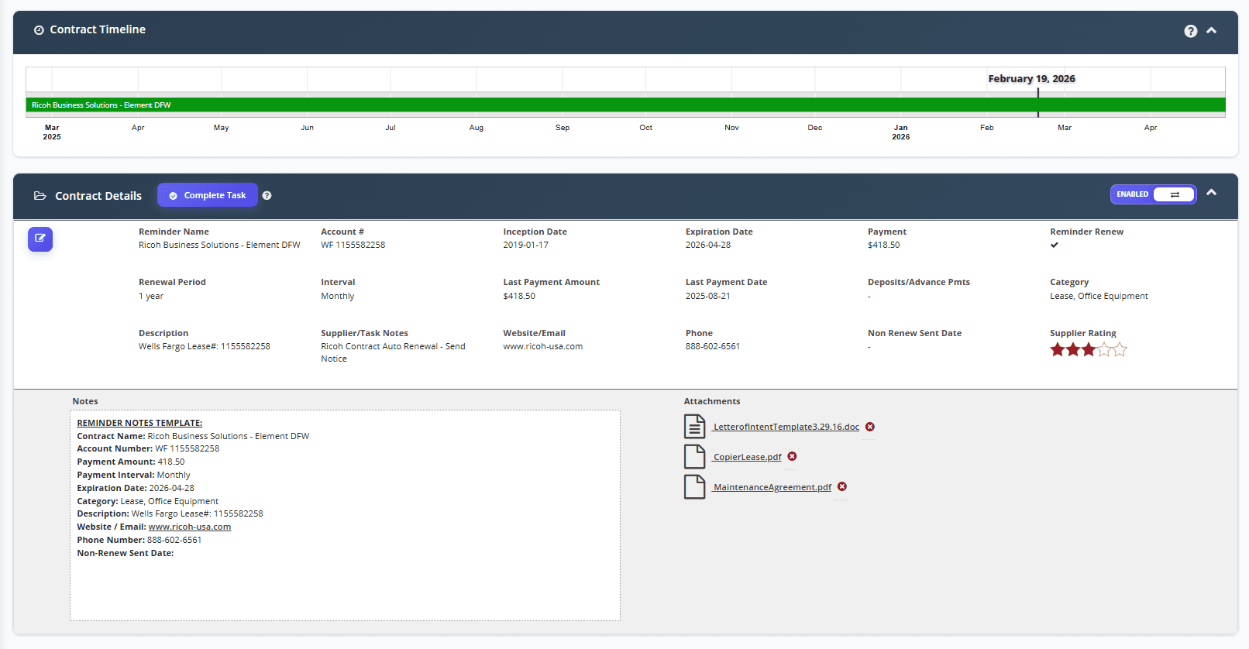Click help icon next to Complete Task
The width and height of the screenshot is (1249, 649).
pyautogui.click(x=267, y=196)
